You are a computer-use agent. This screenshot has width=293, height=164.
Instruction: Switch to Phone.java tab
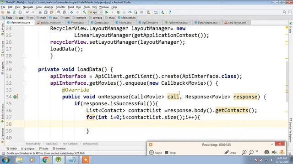point(77,23)
